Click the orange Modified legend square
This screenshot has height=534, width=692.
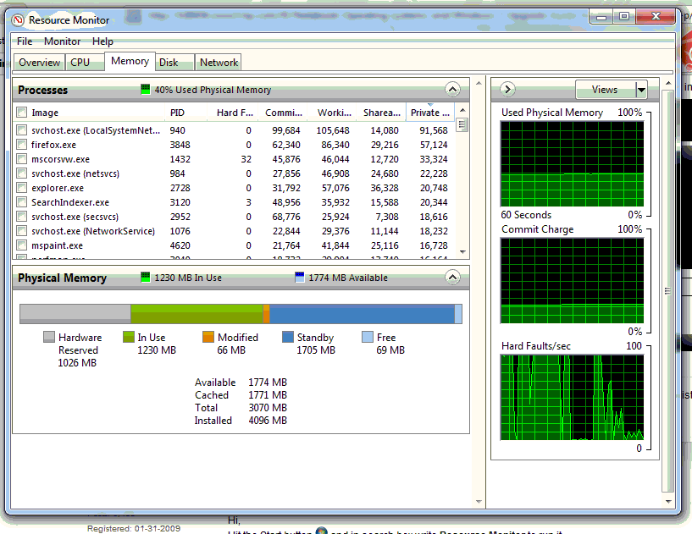pyautogui.click(x=208, y=338)
